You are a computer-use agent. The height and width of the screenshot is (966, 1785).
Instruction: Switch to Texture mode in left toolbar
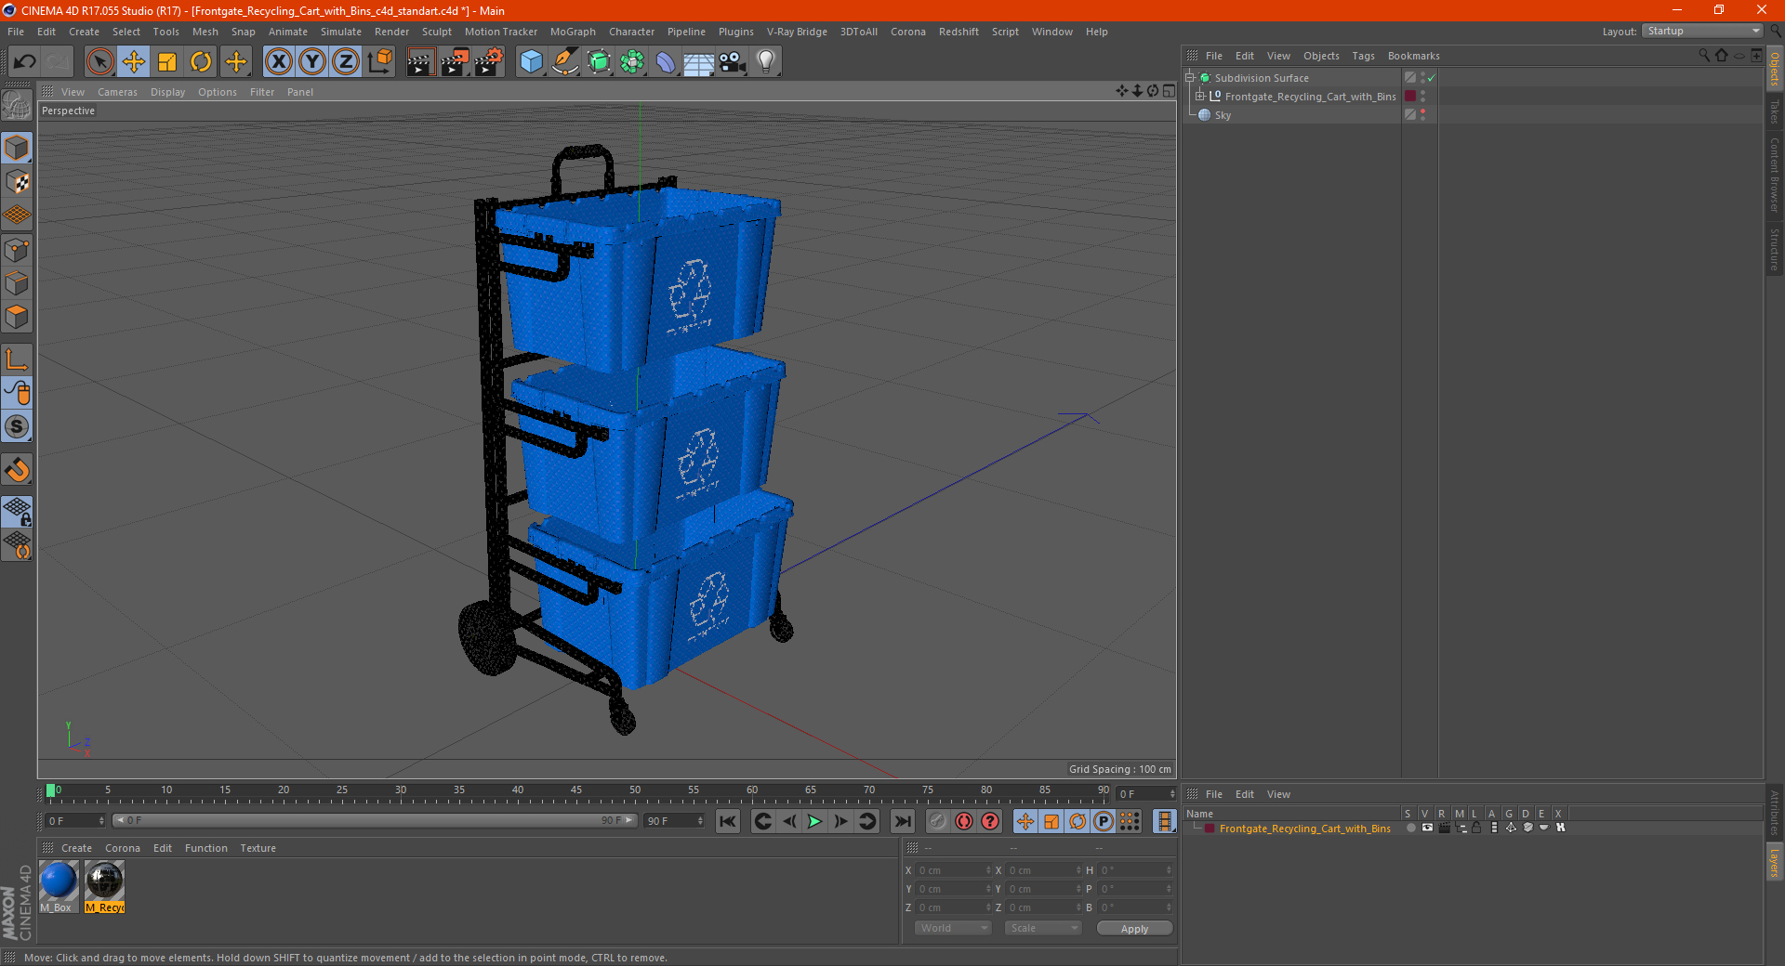pos(17,181)
